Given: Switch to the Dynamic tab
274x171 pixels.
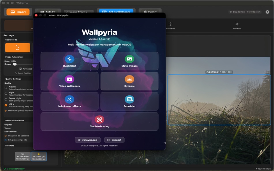Looking at the screenshot, I should pyautogui.click(x=237, y=26).
